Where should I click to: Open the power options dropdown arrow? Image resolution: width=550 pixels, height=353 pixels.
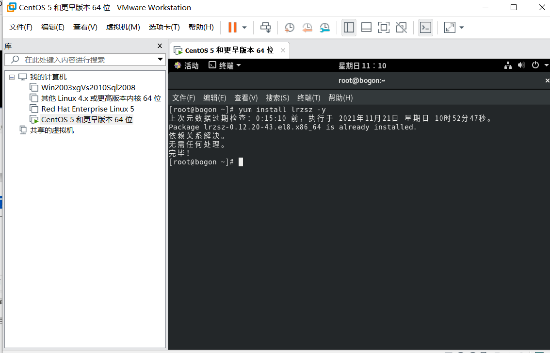[244, 27]
